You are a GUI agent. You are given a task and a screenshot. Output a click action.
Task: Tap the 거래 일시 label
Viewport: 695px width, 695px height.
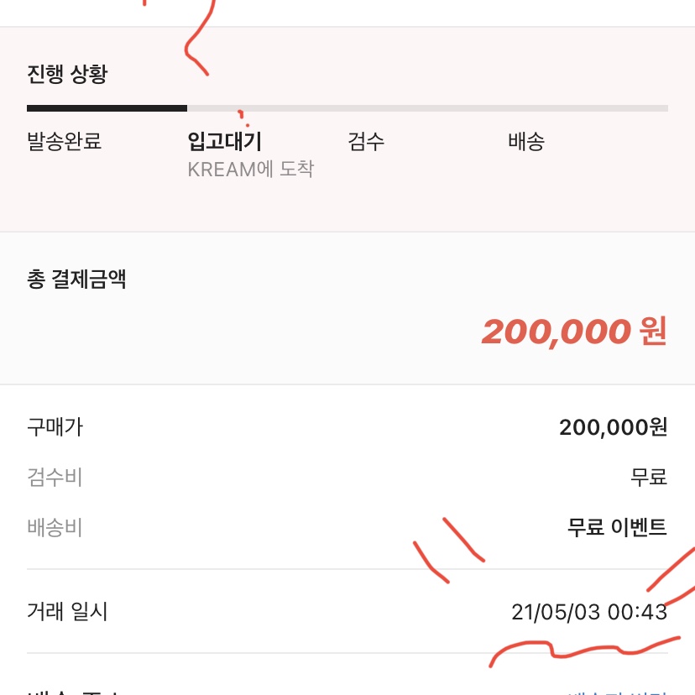pos(67,611)
